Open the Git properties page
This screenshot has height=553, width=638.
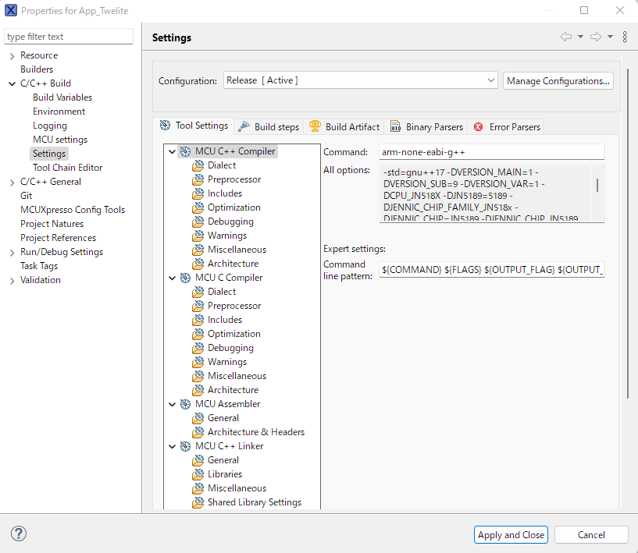pyautogui.click(x=26, y=196)
